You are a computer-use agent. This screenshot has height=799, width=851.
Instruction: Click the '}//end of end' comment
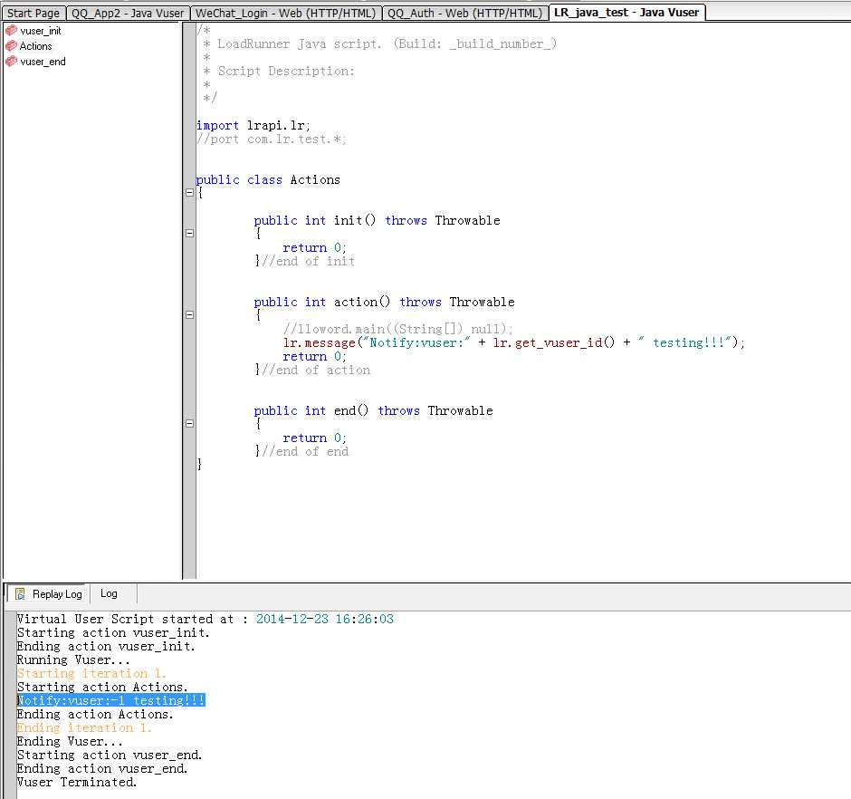(301, 451)
